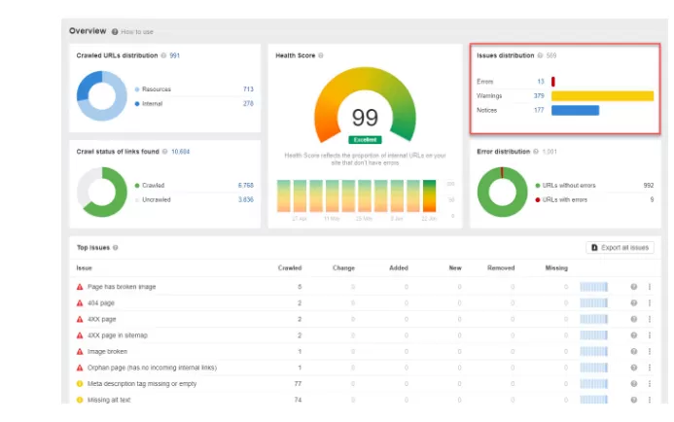Click the blue Notices bar
The image size is (674, 422).
pos(575,111)
